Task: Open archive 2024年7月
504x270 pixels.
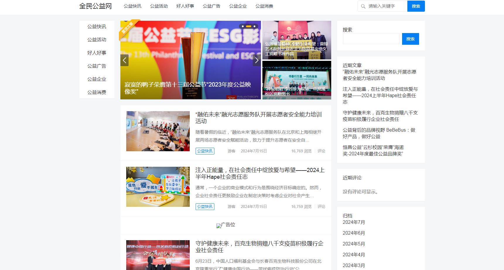Action: coord(354,222)
